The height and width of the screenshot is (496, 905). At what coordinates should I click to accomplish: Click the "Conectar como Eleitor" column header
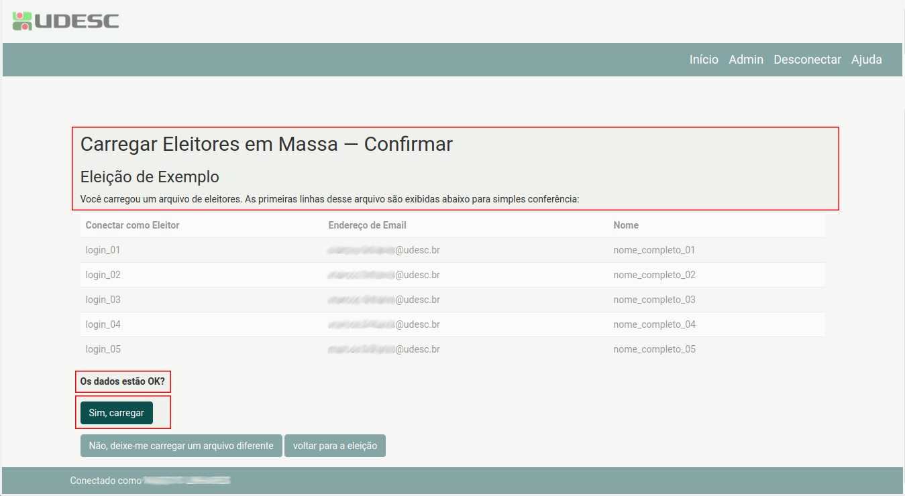[x=132, y=225]
